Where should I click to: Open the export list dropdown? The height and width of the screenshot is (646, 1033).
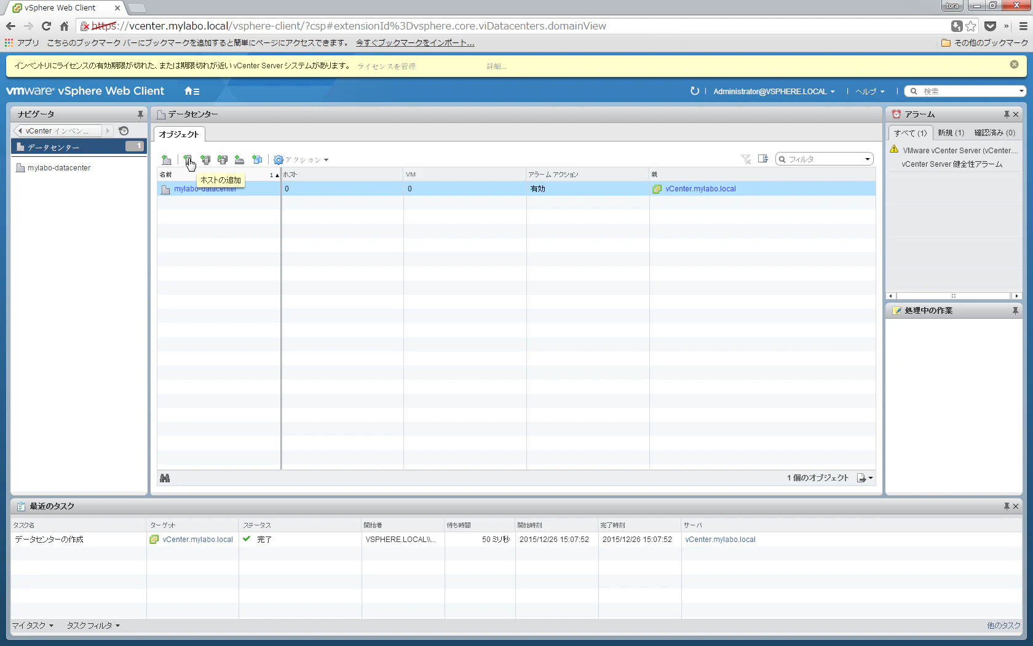click(x=865, y=478)
